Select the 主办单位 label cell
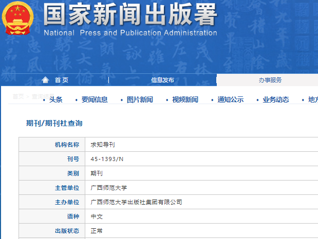The height and width of the screenshot is (239, 318). coord(52,202)
